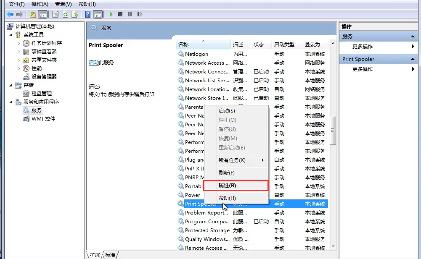Click the Refresh toolbar icon
421x259 pixels.
pos(65,14)
